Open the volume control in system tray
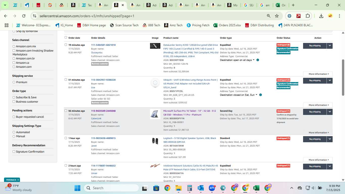Screen dimensions: 345x194 (313, 188)
